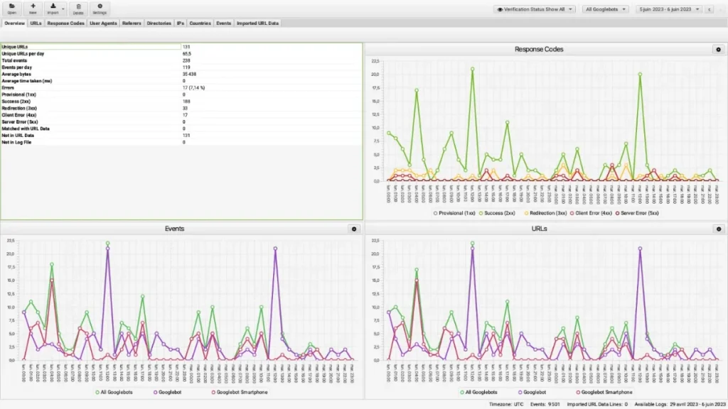Go to previous date range arrow

click(709, 9)
